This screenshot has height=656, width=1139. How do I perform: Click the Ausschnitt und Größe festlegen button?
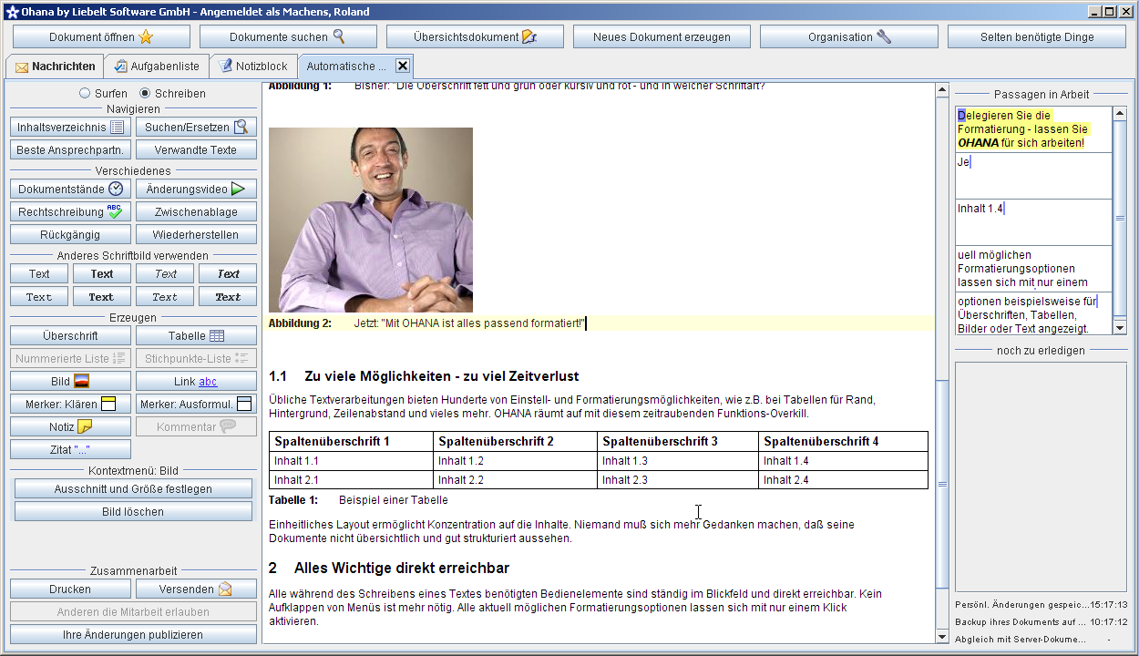tap(133, 489)
